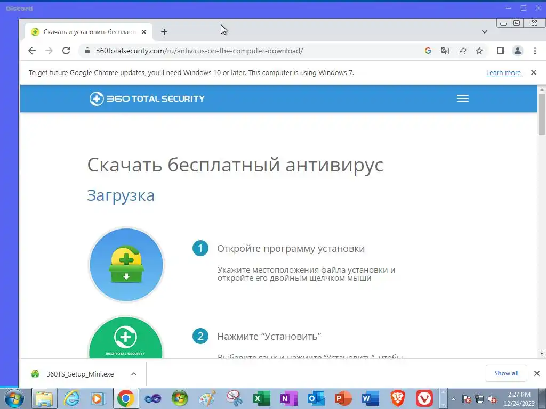Screen dimensions: 546x409
Task: Click the Загрузка subheading
Action: [121, 195]
